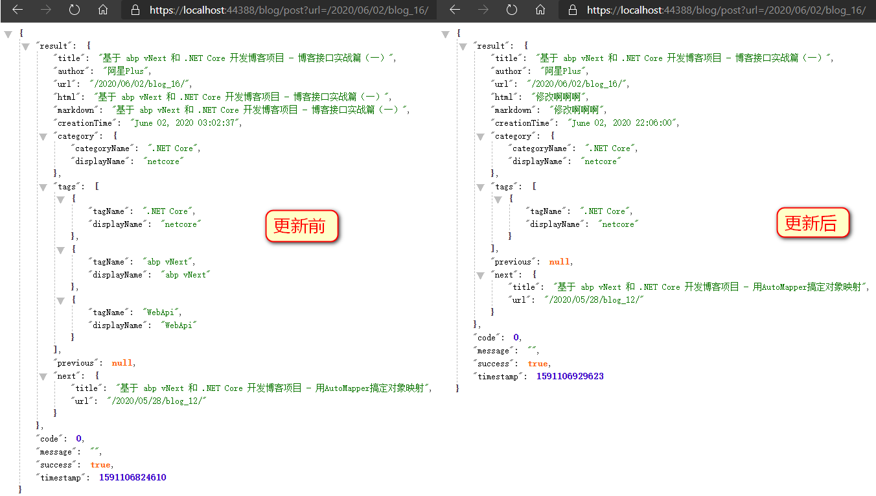Collapse the "category" node in left JSON
Image resolution: width=876 pixels, height=496 pixels.
pyautogui.click(x=43, y=137)
